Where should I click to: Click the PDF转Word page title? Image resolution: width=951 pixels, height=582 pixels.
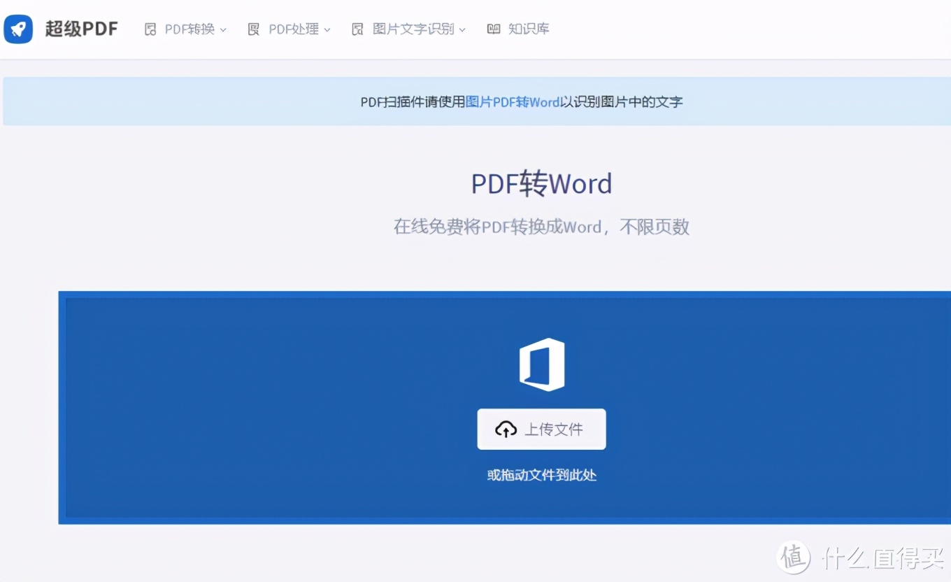tap(541, 183)
